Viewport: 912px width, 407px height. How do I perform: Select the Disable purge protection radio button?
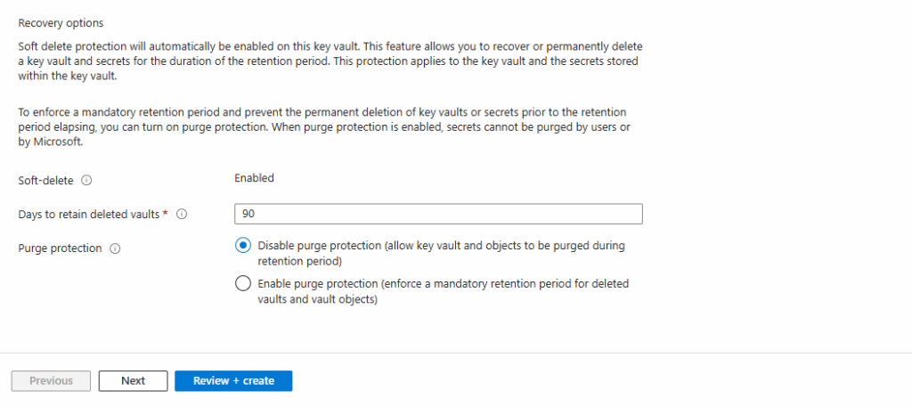pos(242,246)
